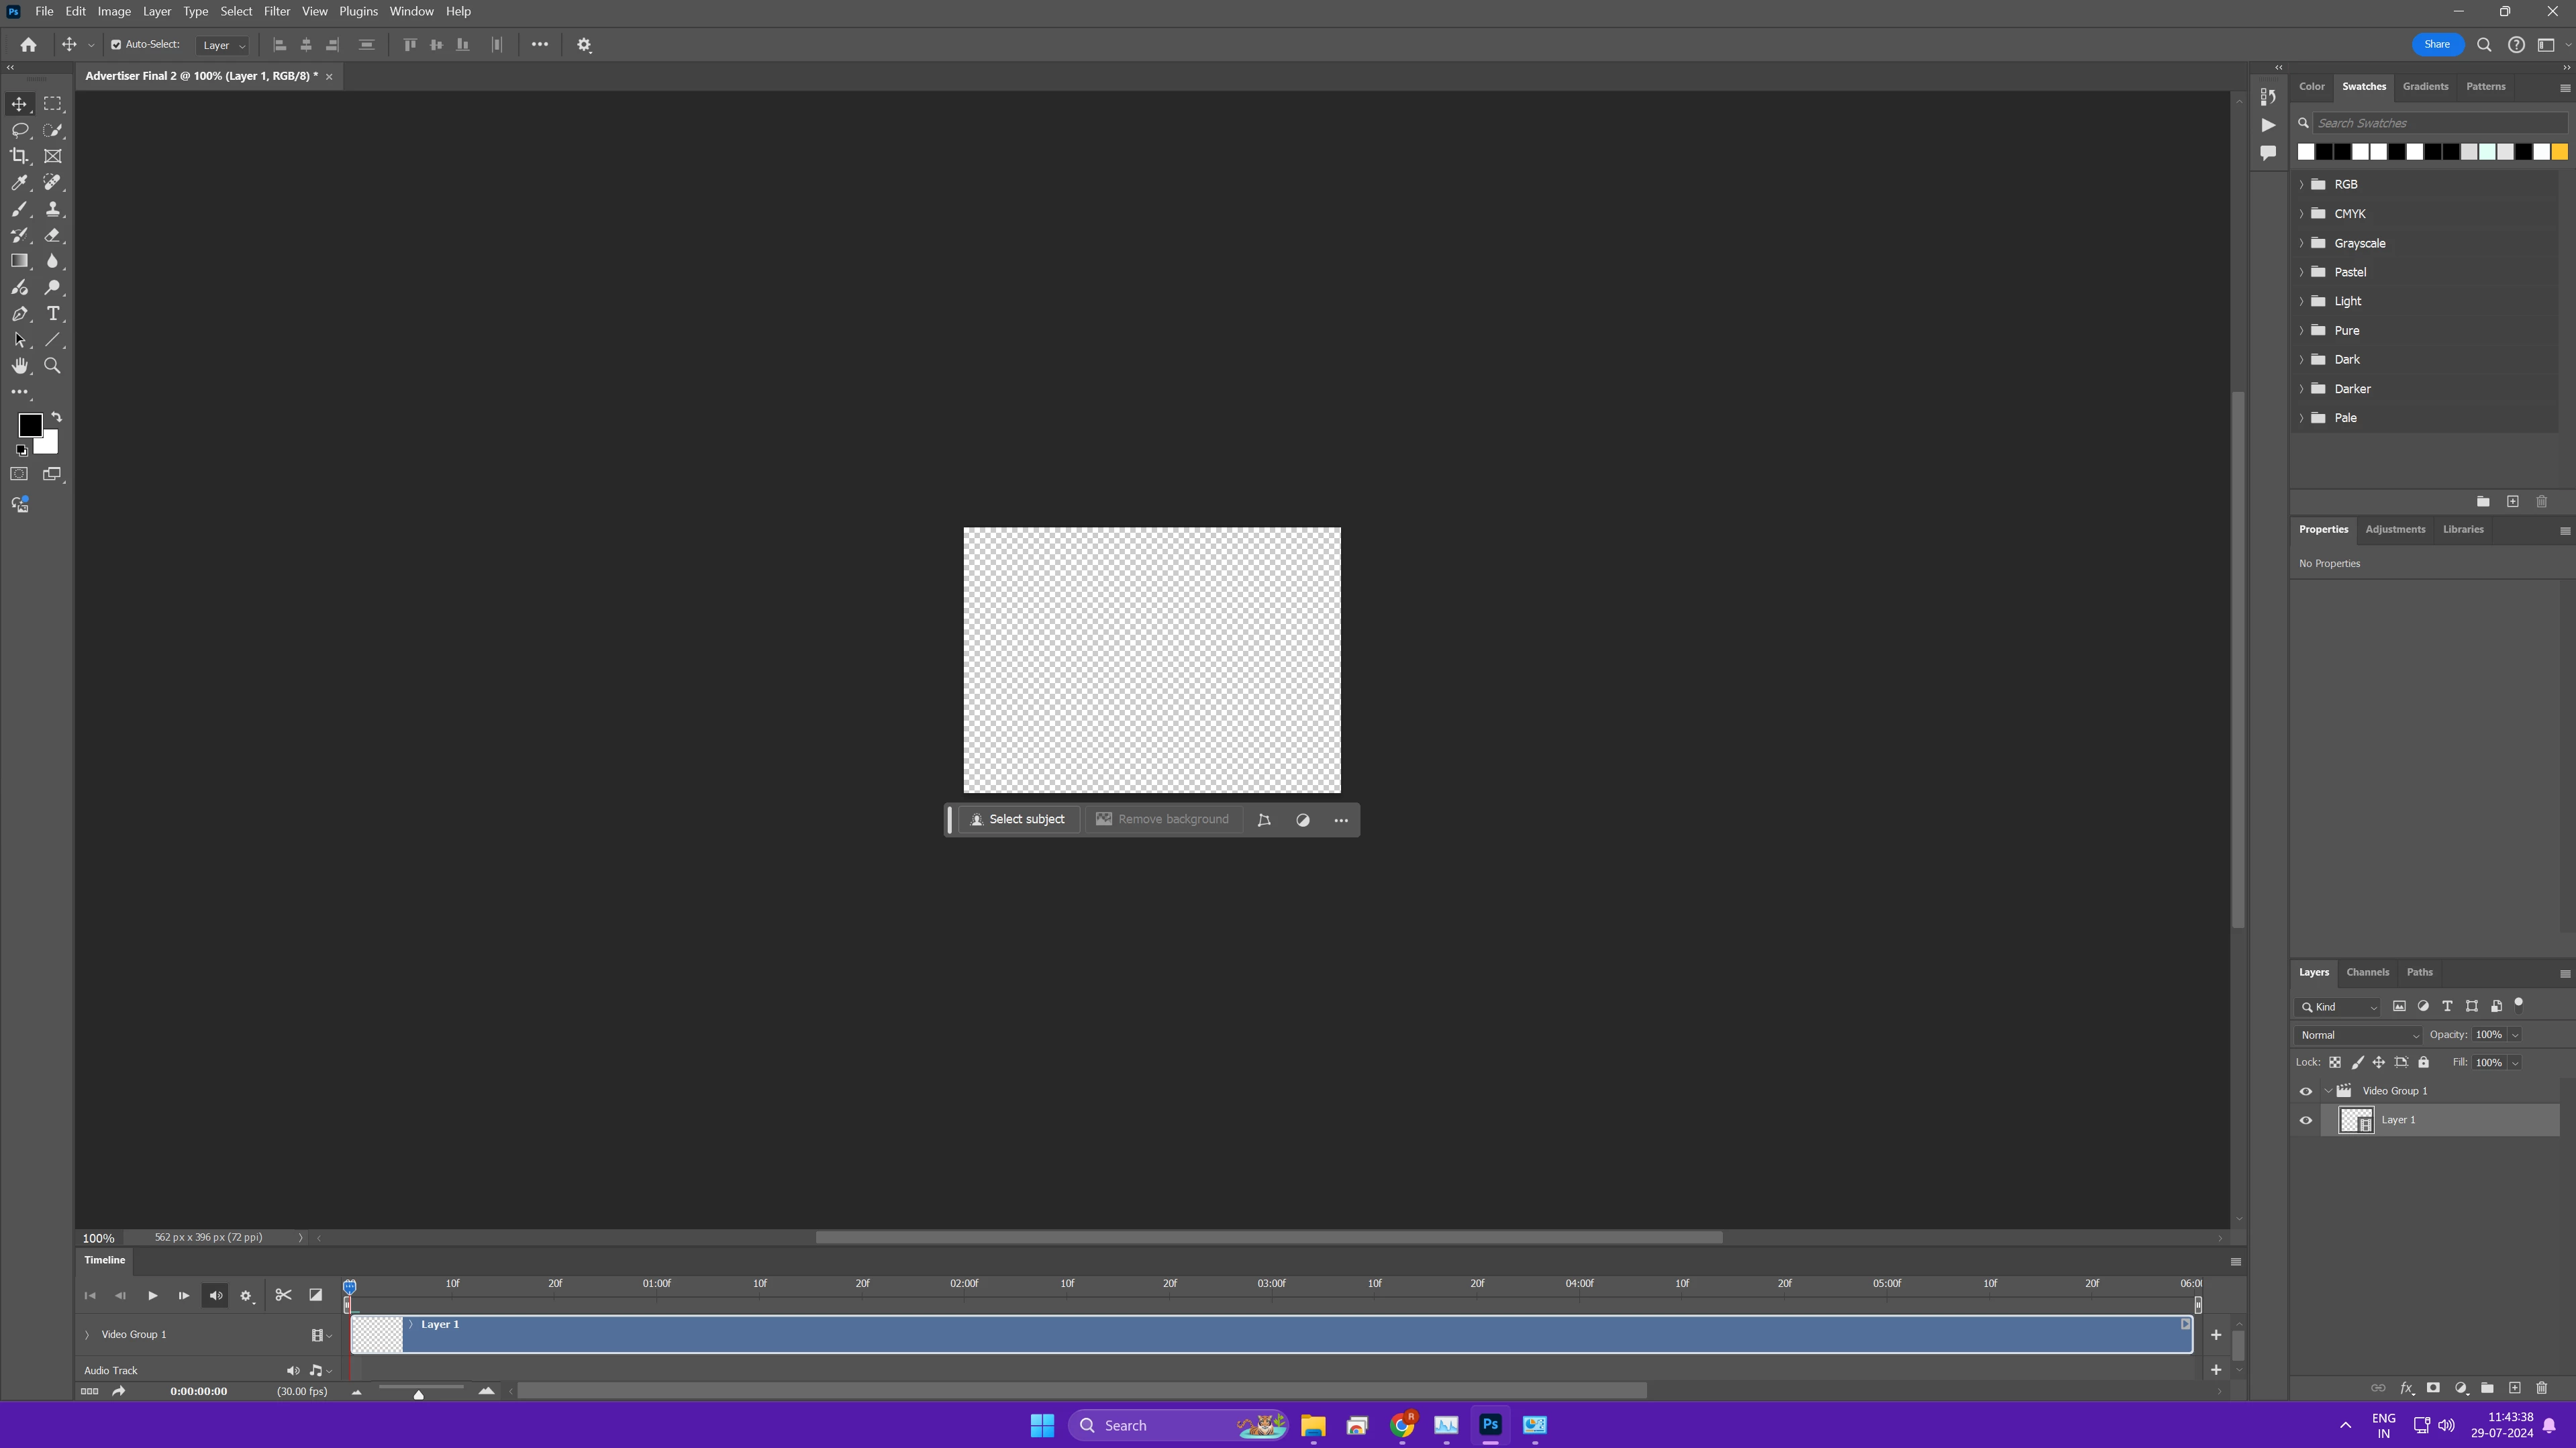Viewport: 2576px width, 1448px height.
Task: Expand the Pastel swatches folder
Action: pos(2302,272)
